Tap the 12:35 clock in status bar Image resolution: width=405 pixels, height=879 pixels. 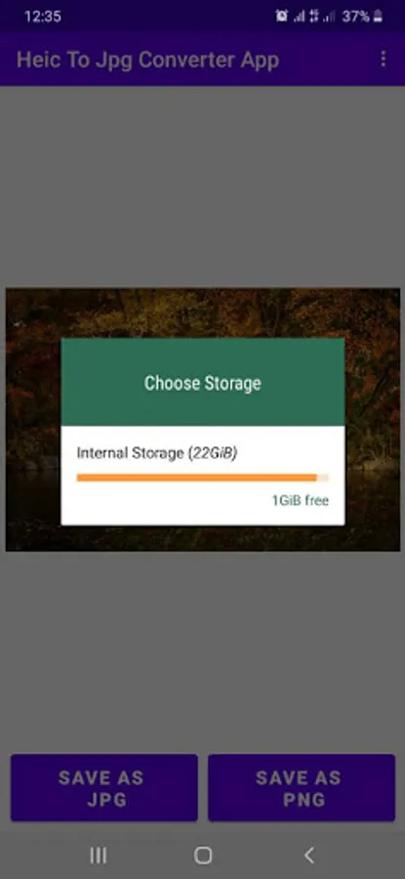click(x=43, y=17)
